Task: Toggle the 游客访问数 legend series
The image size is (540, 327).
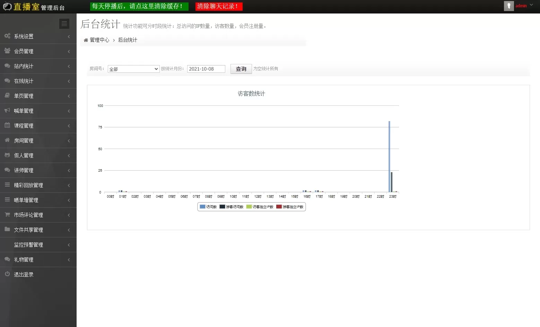Action: pos(231,207)
